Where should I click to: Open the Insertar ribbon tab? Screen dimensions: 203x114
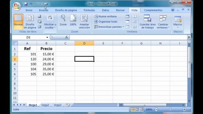pos(44,10)
